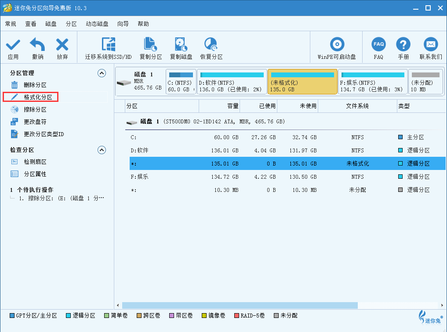The image size is (447, 332).
Task: Select C:(NTFS) block in disk map
Action: click(181, 82)
